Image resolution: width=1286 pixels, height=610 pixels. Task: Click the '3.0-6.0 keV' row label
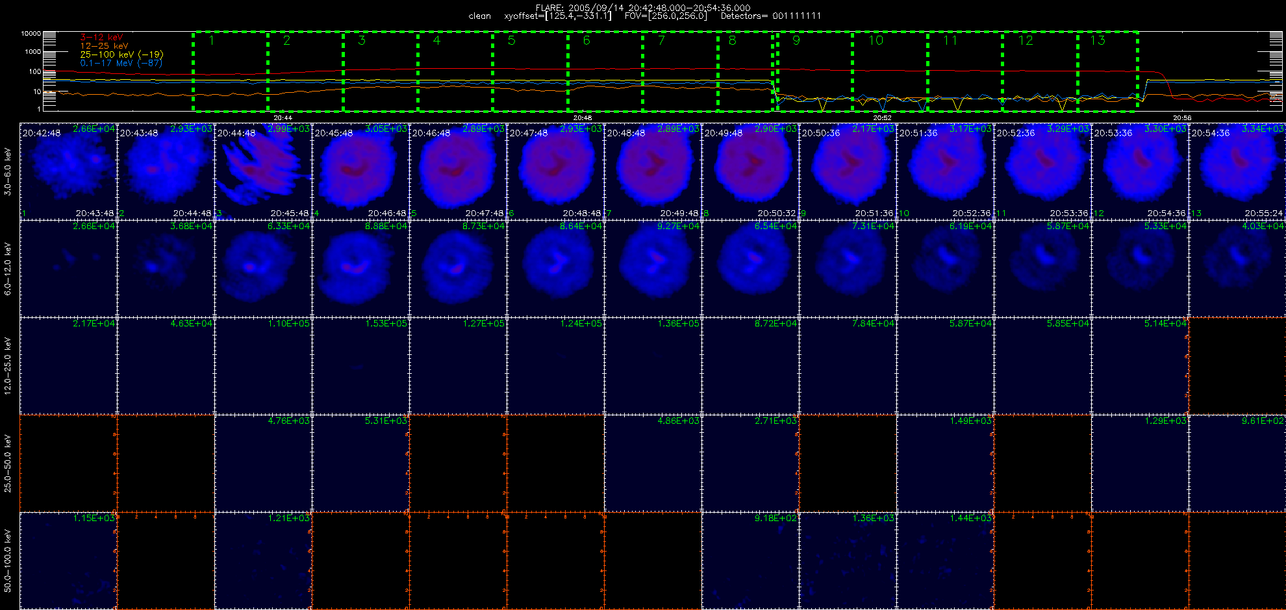pyautogui.click(x=8, y=171)
